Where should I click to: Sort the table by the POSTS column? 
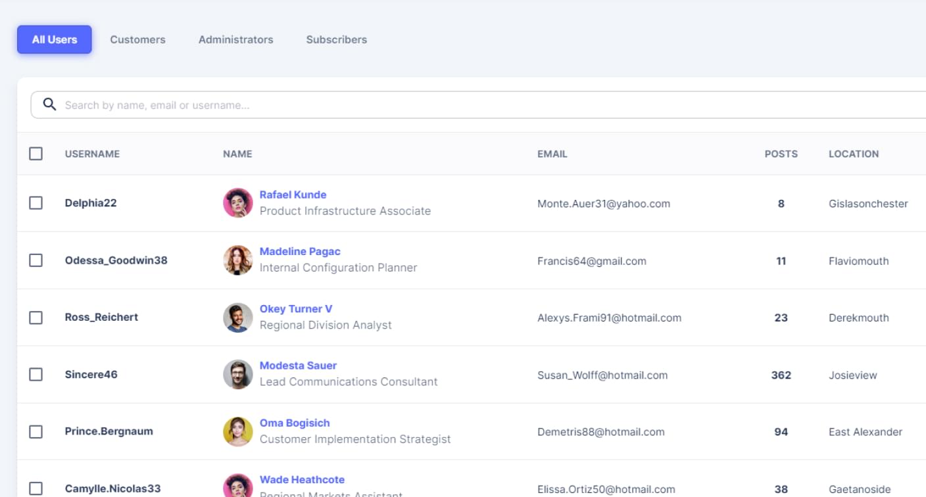(781, 153)
